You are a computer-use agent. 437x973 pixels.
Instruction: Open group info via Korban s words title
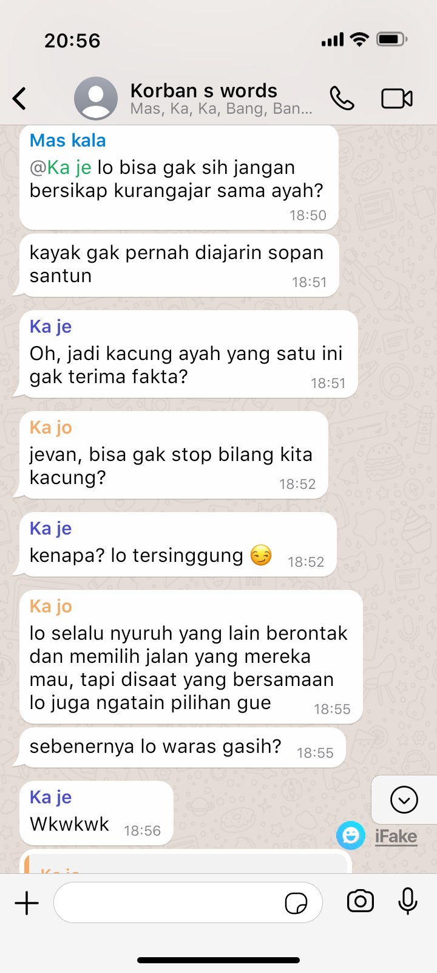[x=204, y=91]
